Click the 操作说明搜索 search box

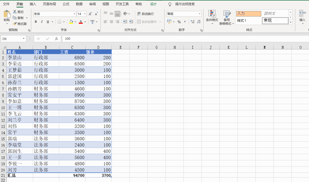(x=185, y=4)
